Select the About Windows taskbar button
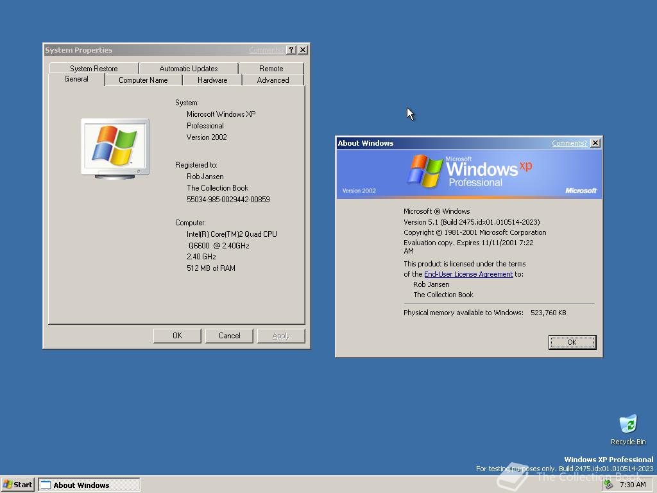Screen dimensions: 657x493 89,485
